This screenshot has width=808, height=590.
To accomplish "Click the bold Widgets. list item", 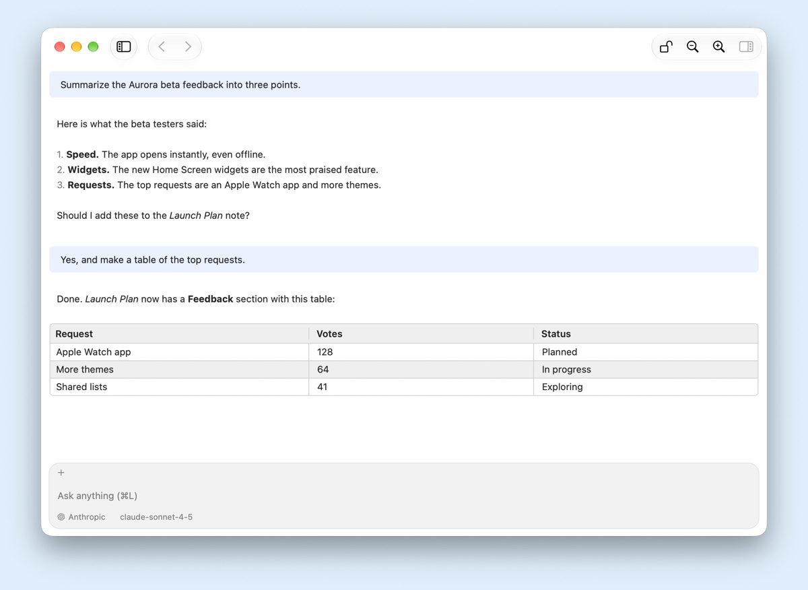I will pos(88,170).
